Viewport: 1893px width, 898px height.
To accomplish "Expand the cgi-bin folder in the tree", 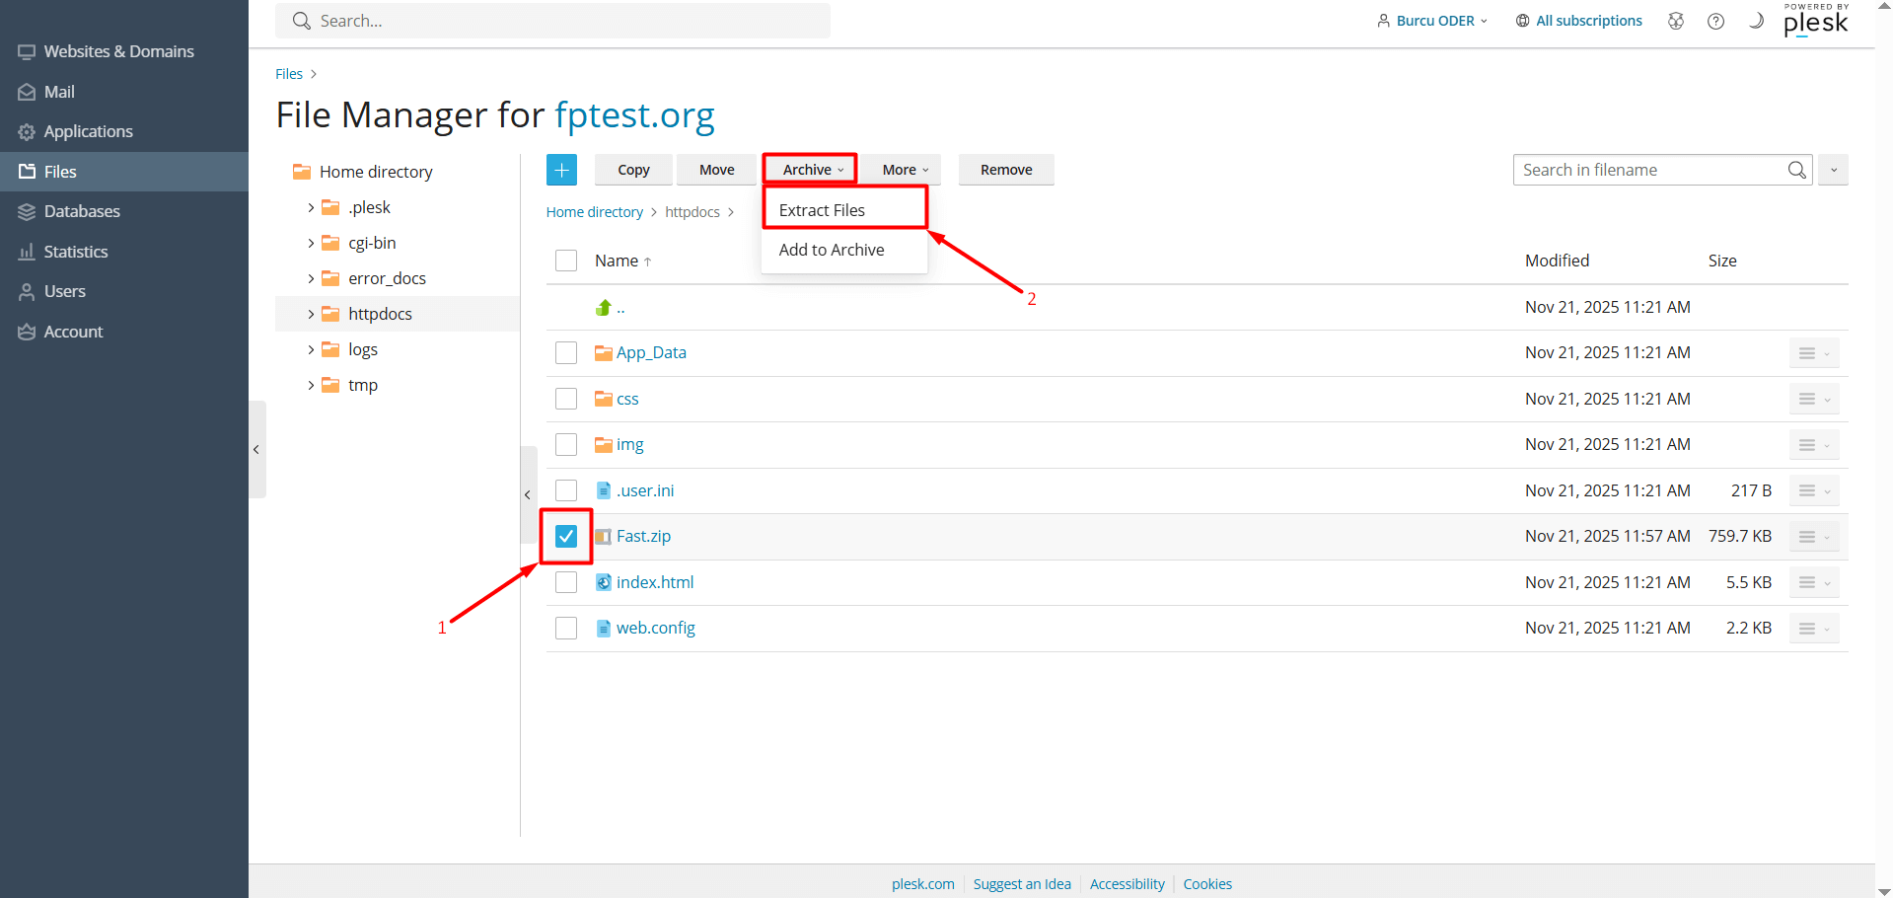I will coord(310,242).
